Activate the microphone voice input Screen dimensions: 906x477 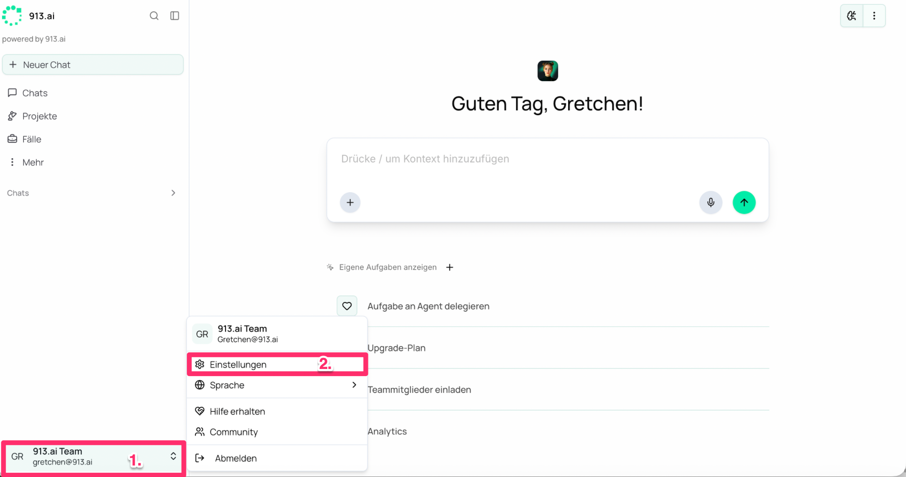click(x=711, y=202)
